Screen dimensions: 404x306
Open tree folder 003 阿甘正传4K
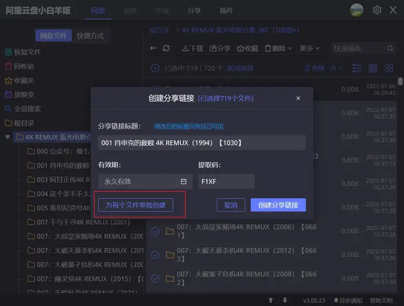(x=59, y=180)
